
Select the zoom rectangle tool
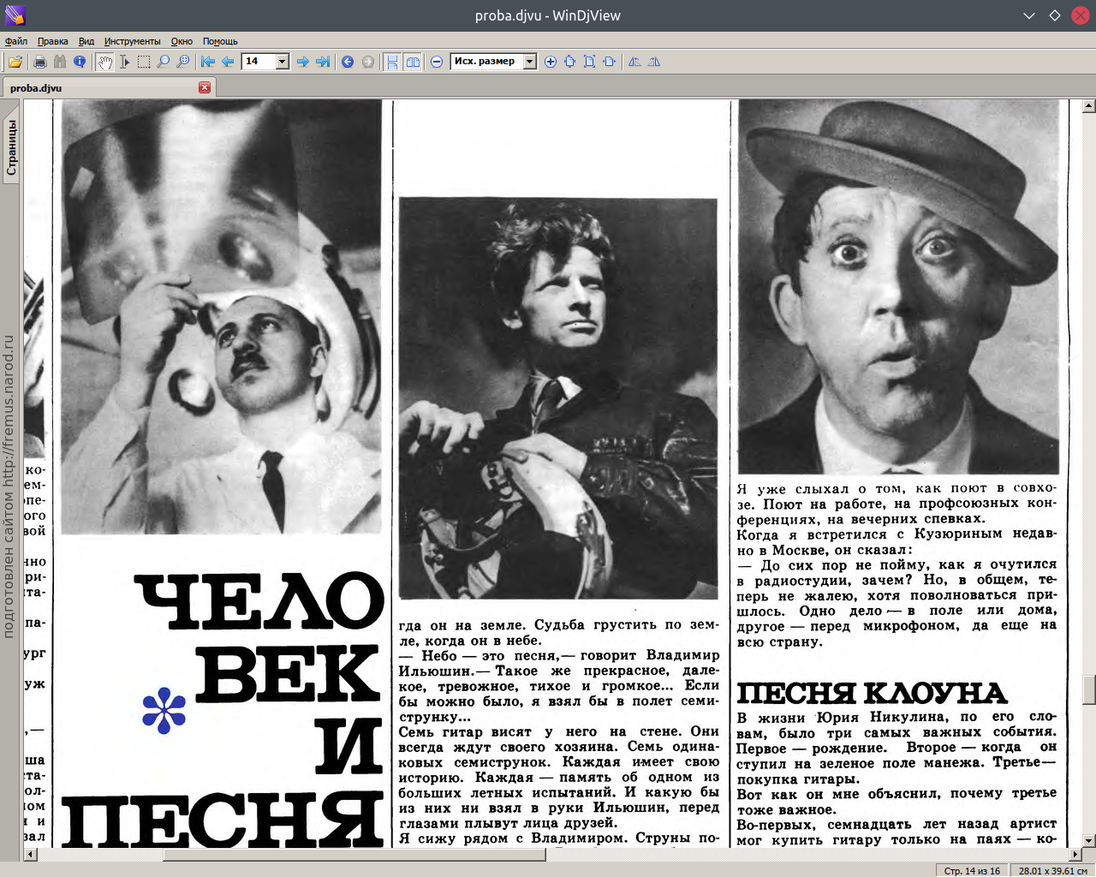[183, 62]
